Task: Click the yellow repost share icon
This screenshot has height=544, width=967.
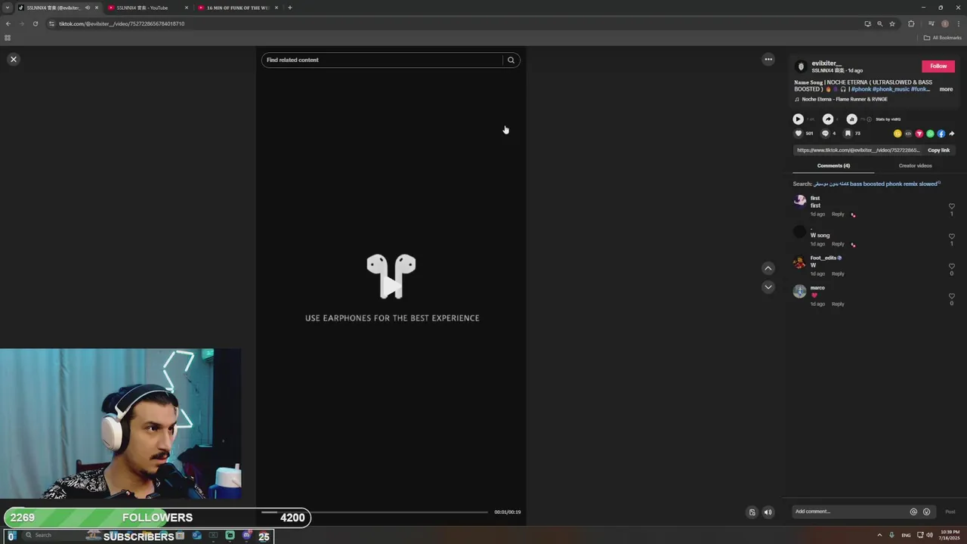Action: click(x=897, y=134)
